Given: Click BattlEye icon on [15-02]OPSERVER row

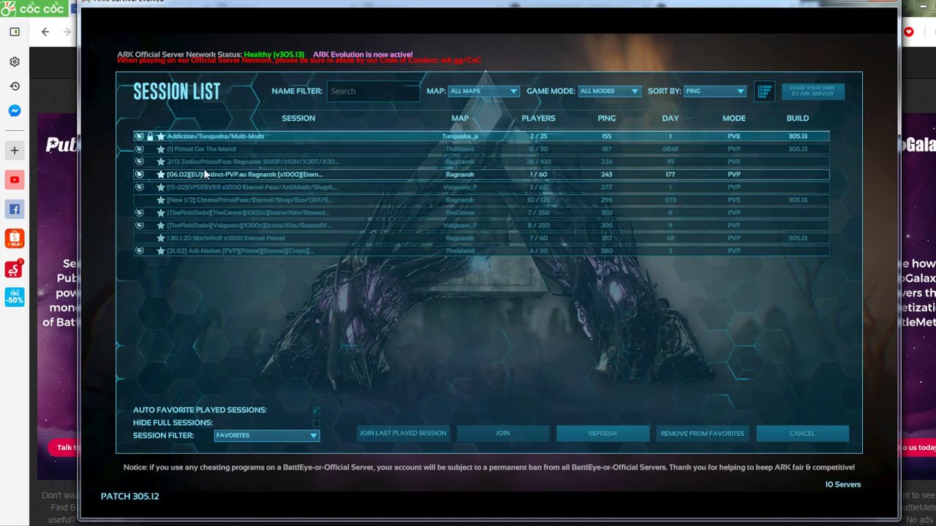Looking at the screenshot, I should coord(139,187).
